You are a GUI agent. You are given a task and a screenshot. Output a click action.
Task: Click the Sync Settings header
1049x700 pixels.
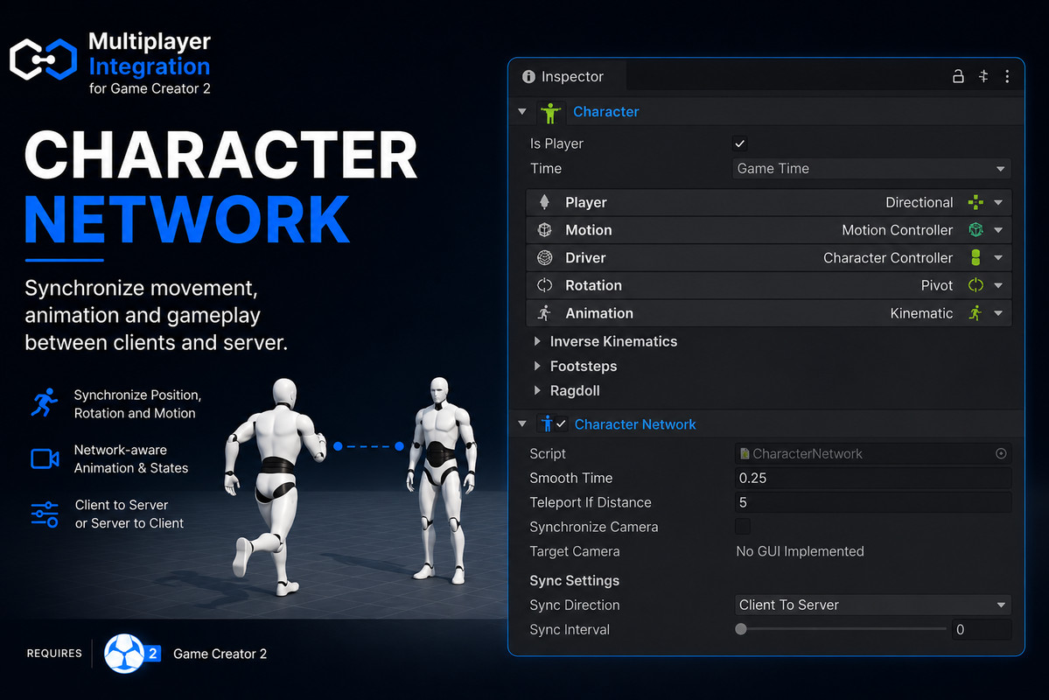(x=575, y=580)
